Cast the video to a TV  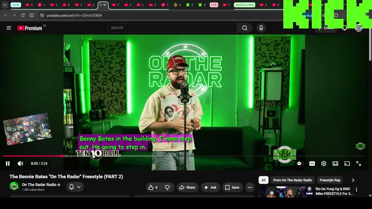click(347, 164)
